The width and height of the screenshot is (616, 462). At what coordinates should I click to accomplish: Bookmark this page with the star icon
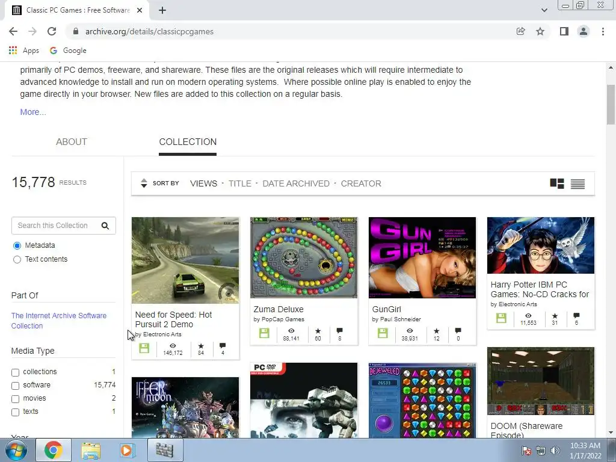tap(540, 31)
